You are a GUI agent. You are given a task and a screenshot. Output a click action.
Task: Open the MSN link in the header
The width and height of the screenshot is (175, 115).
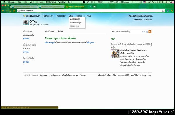click(x=89, y=16)
